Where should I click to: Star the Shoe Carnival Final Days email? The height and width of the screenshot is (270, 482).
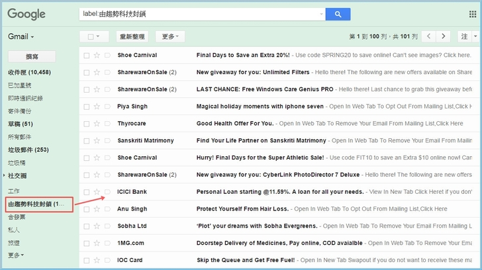coord(97,55)
